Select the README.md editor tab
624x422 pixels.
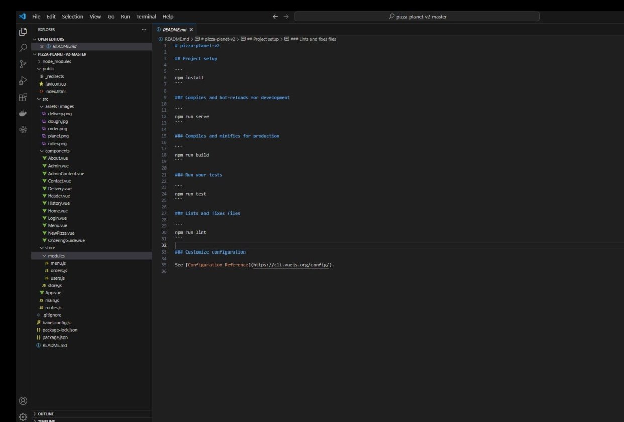coord(174,30)
